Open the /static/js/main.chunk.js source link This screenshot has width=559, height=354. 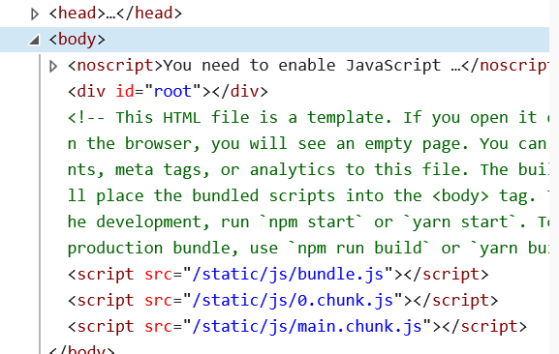tap(307, 327)
